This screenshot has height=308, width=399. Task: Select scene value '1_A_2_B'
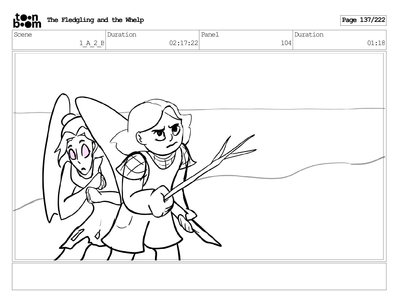92,43
